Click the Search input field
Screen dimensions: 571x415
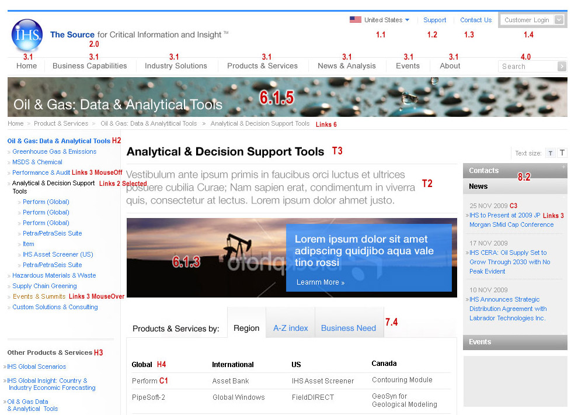point(528,67)
